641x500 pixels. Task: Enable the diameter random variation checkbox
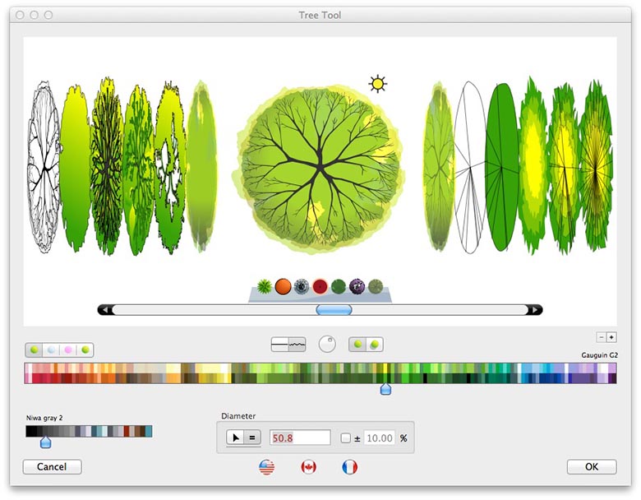(x=346, y=438)
